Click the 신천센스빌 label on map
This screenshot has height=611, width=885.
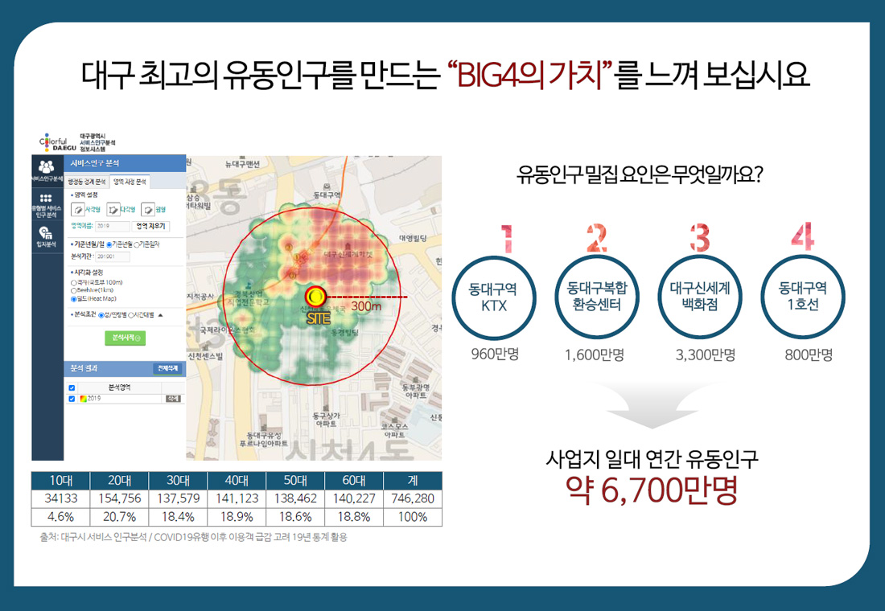205,357
